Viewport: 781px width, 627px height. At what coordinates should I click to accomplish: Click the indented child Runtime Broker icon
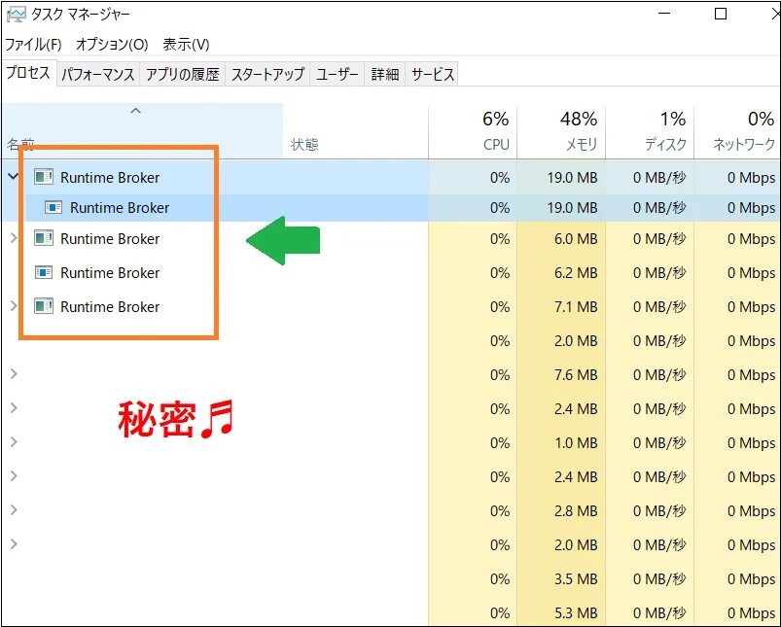coord(53,207)
